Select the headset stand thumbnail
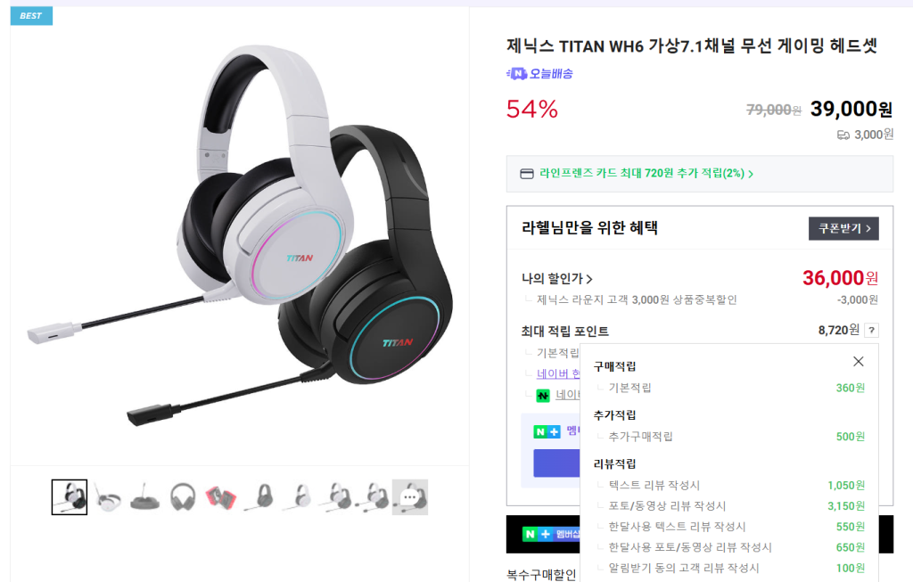Screen dimensions: 913x582 pos(145,497)
